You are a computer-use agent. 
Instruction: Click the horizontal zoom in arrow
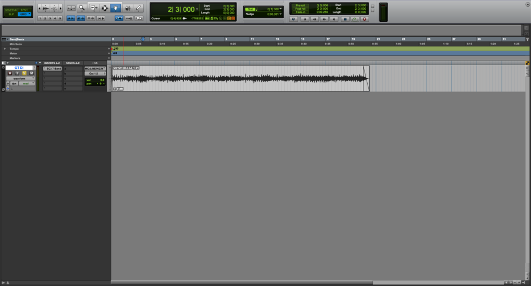point(61,8)
